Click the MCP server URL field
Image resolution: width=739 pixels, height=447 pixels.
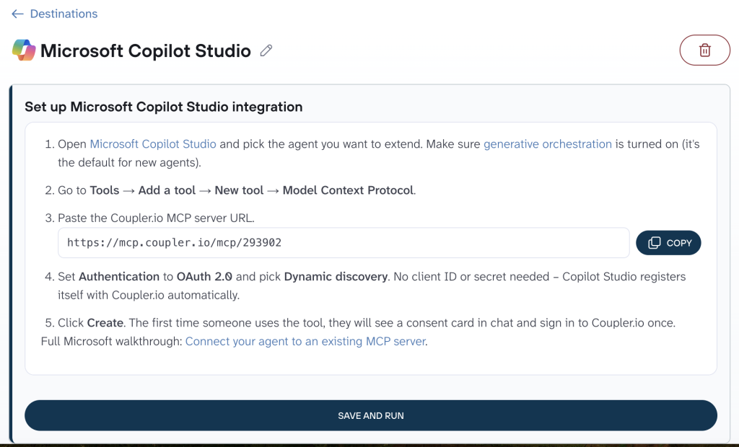344,242
